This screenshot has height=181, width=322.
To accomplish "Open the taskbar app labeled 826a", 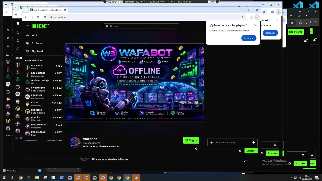I will (95, 178).
